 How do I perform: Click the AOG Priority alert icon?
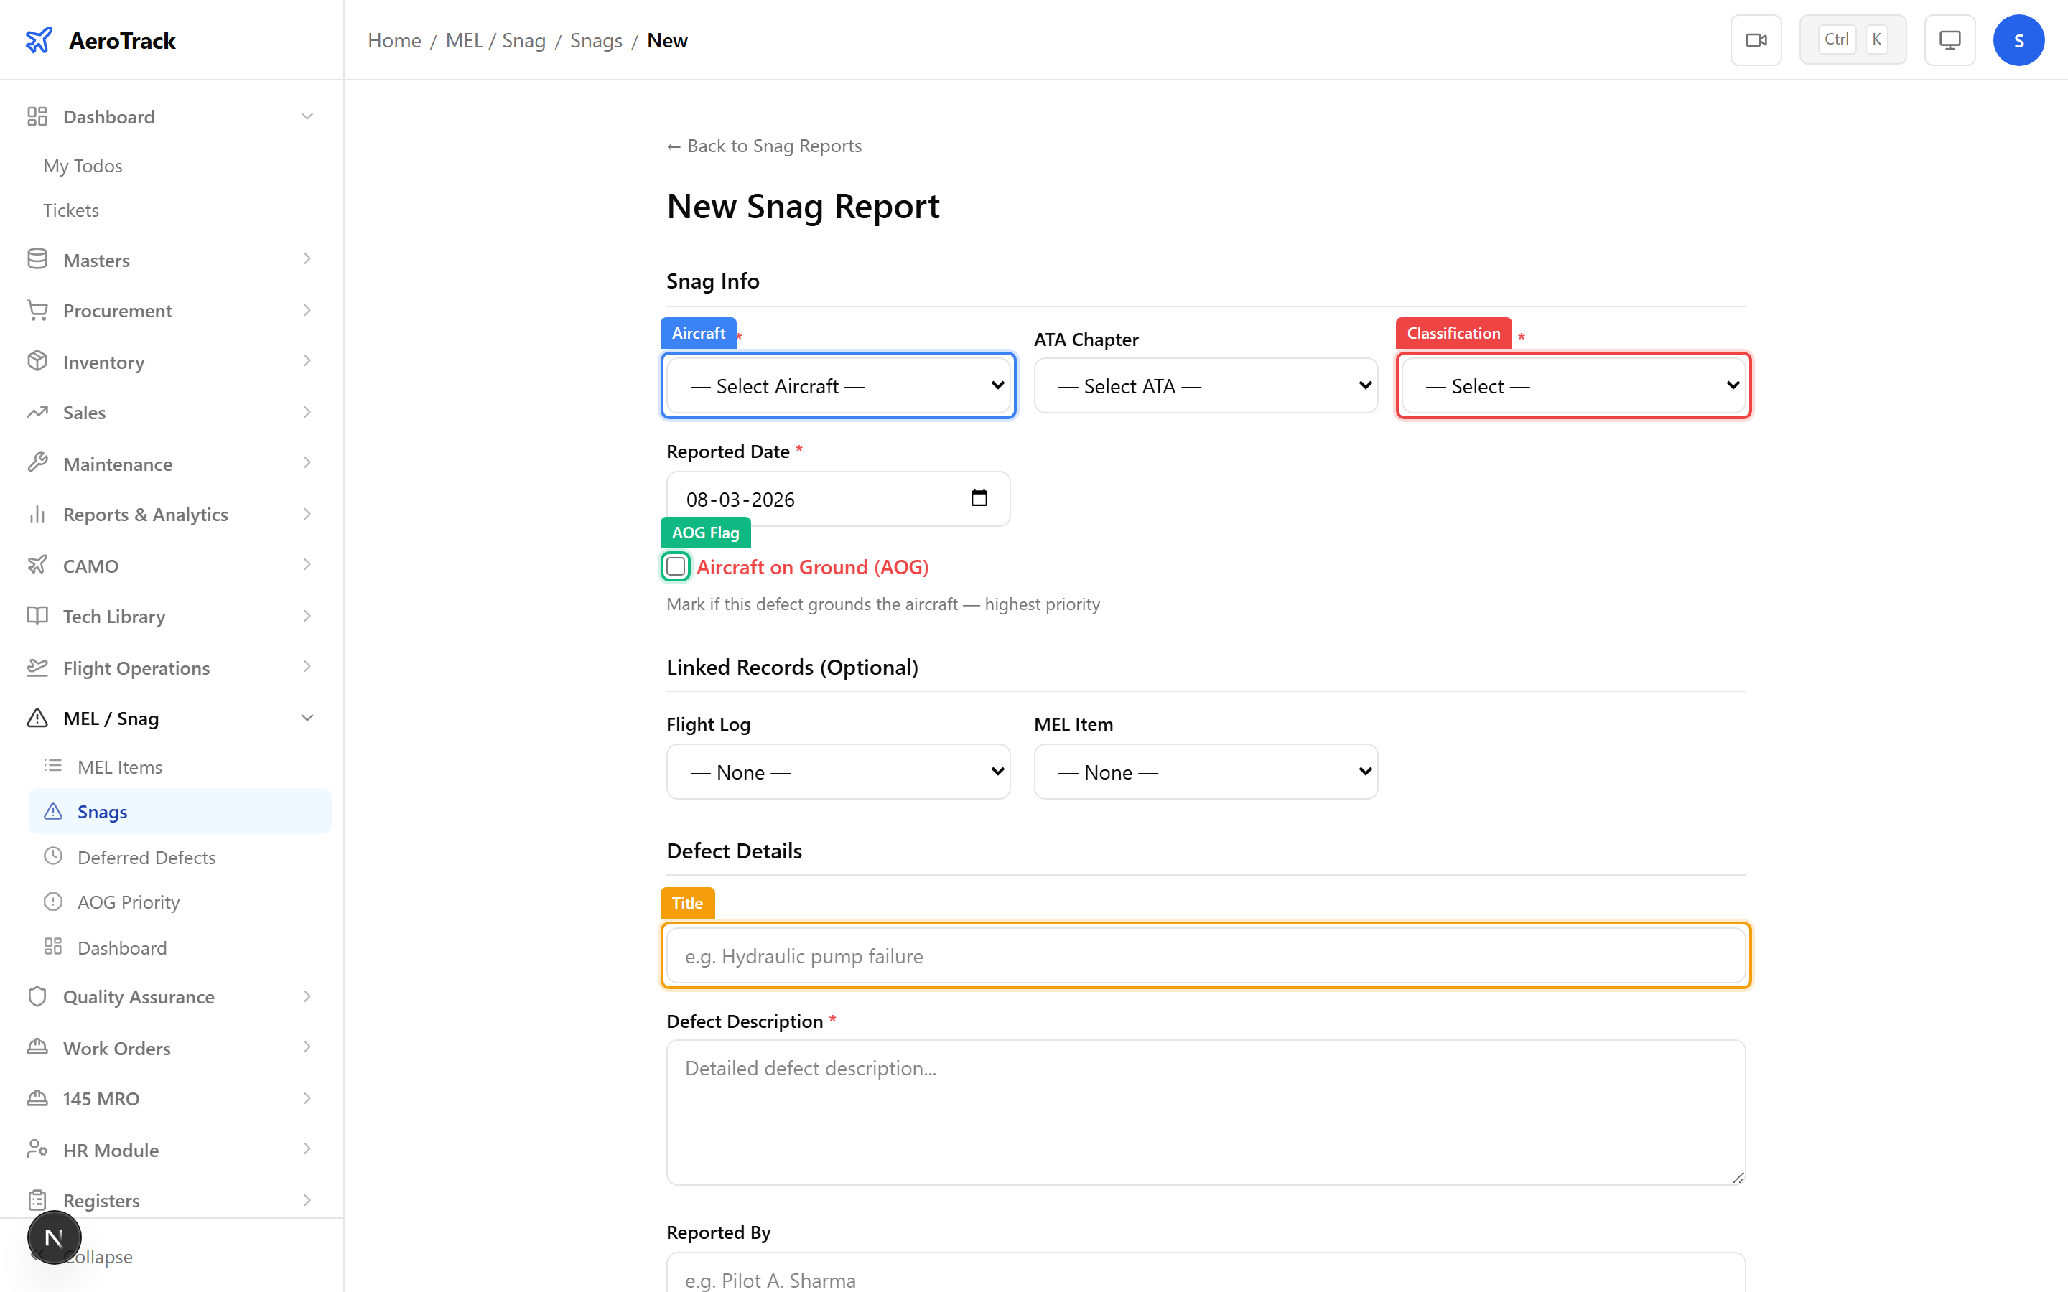[x=54, y=901]
